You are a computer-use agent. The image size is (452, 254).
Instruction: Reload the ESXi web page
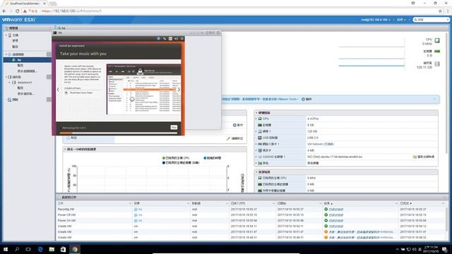[x=17, y=11]
